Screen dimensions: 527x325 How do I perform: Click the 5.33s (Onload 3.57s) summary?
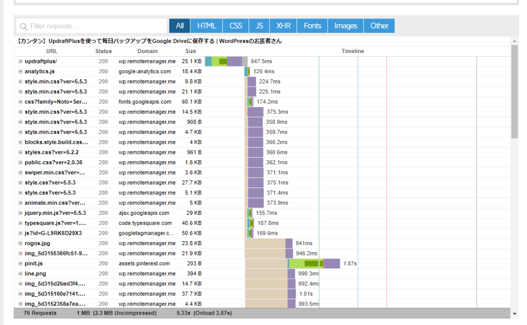click(204, 313)
